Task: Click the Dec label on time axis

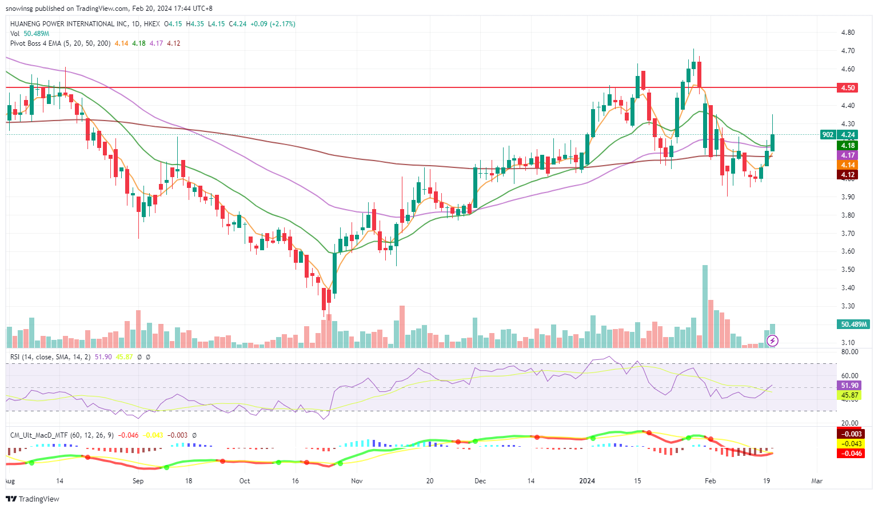Action: pos(481,481)
